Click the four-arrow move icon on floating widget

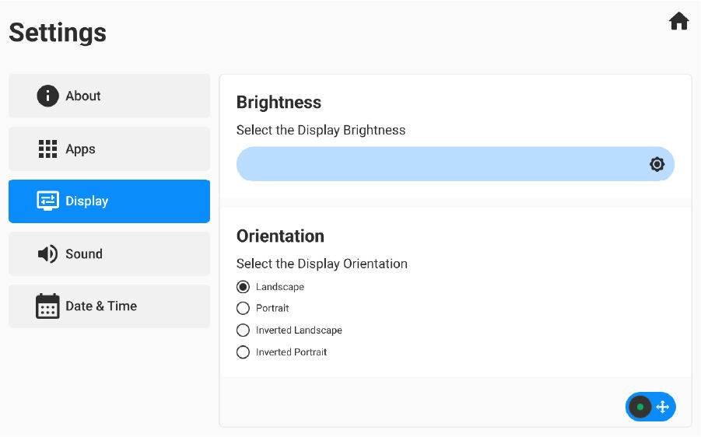click(663, 407)
